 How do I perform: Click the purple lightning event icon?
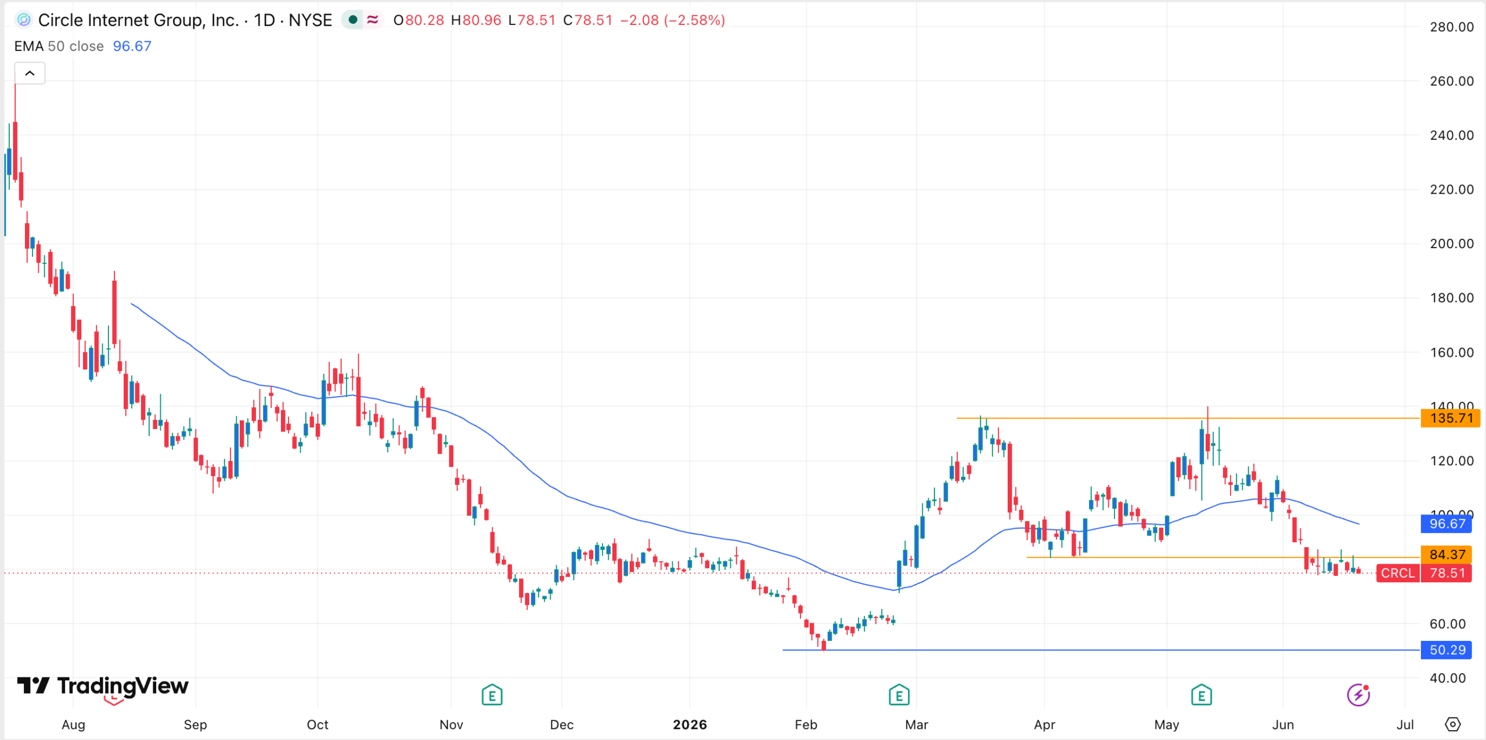(x=1358, y=694)
